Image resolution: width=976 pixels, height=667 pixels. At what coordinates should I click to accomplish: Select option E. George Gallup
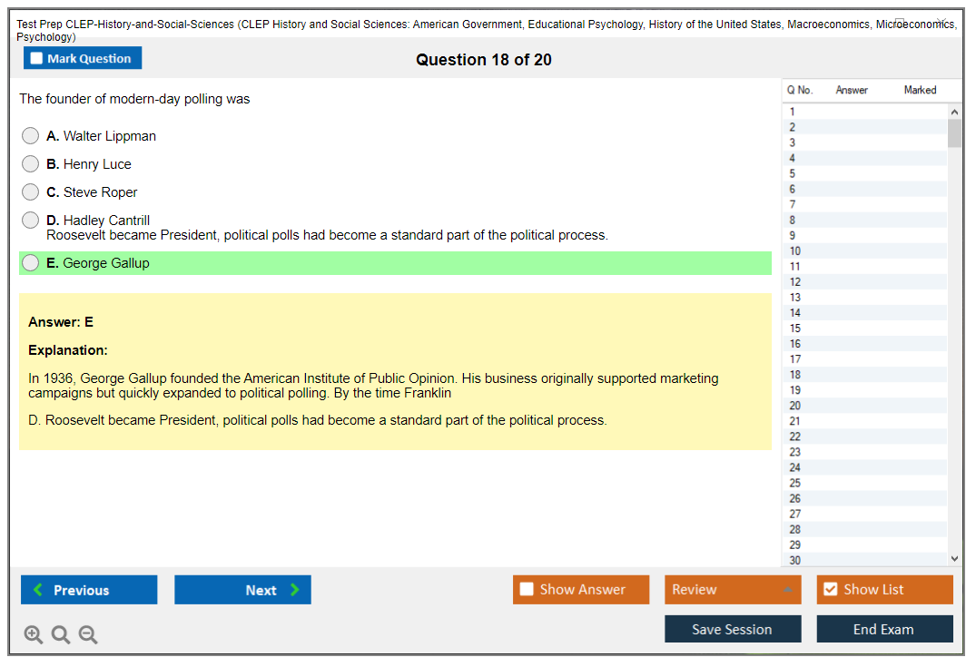tap(31, 263)
